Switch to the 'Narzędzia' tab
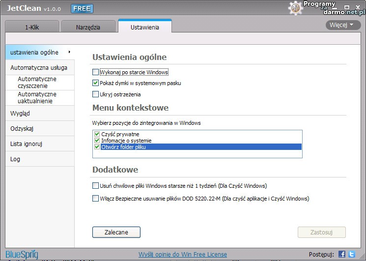The height and width of the screenshot is (261, 366). (x=88, y=27)
